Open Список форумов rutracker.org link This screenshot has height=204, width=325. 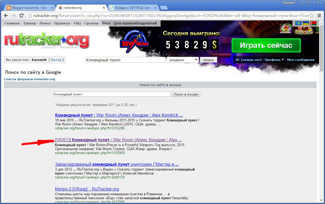click(30, 79)
